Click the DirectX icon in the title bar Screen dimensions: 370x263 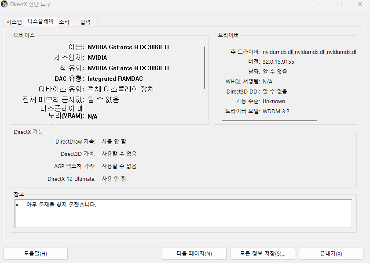(x=5, y=4)
